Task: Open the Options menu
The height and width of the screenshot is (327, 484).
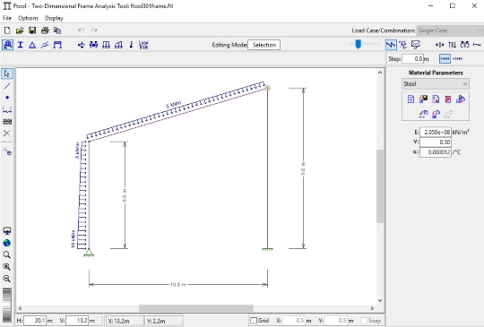Action: (x=28, y=18)
